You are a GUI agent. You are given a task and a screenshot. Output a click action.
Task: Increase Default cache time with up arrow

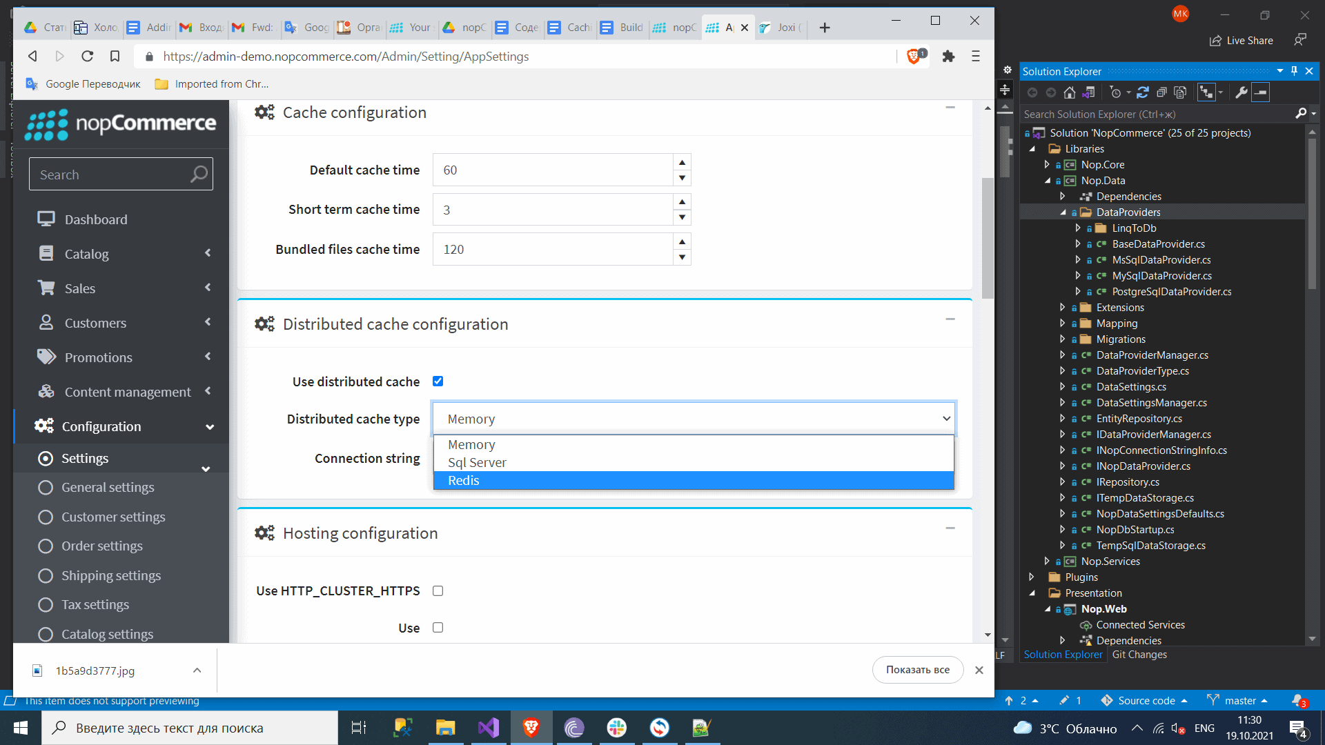click(x=682, y=162)
